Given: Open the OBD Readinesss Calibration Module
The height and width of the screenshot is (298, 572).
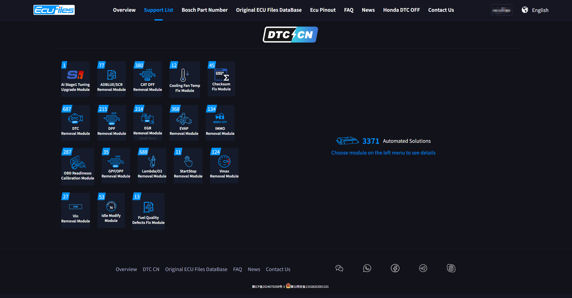Looking at the screenshot, I should 78,166.
